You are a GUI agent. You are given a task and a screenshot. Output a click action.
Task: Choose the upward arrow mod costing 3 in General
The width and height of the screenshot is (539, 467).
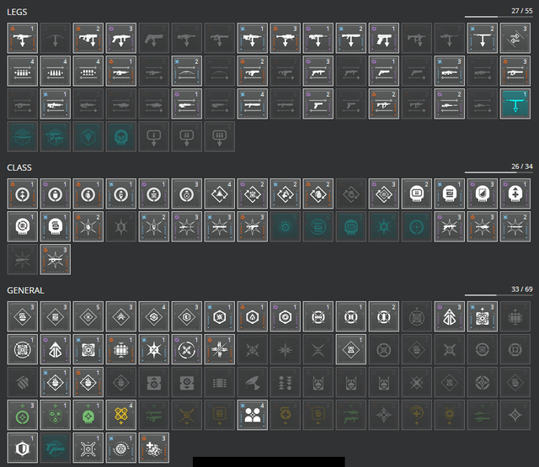(x=449, y=316)
